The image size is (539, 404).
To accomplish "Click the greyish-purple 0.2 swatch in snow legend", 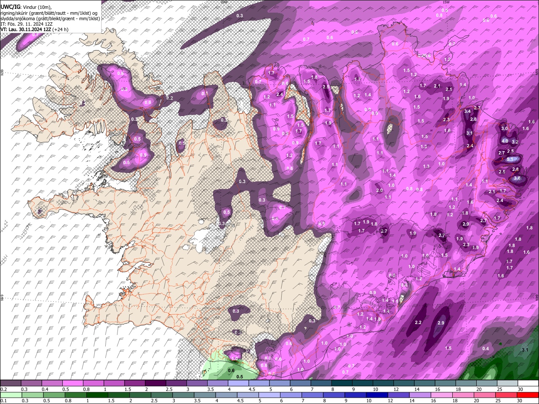I will 11,383.
